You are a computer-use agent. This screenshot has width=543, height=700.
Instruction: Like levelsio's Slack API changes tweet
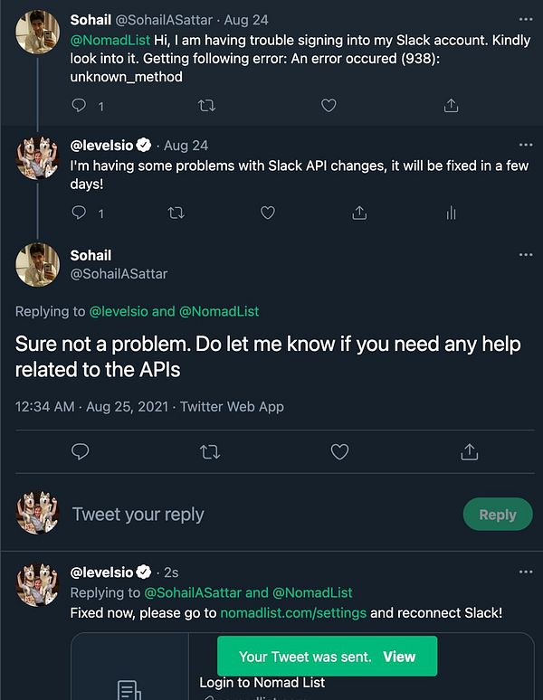[x=268, y=213]
